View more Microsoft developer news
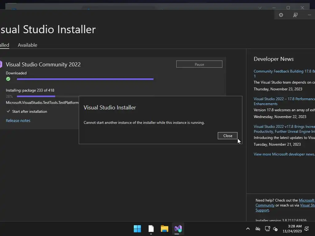The height and width of the screenshot is (236, 315). coord(284,154)
